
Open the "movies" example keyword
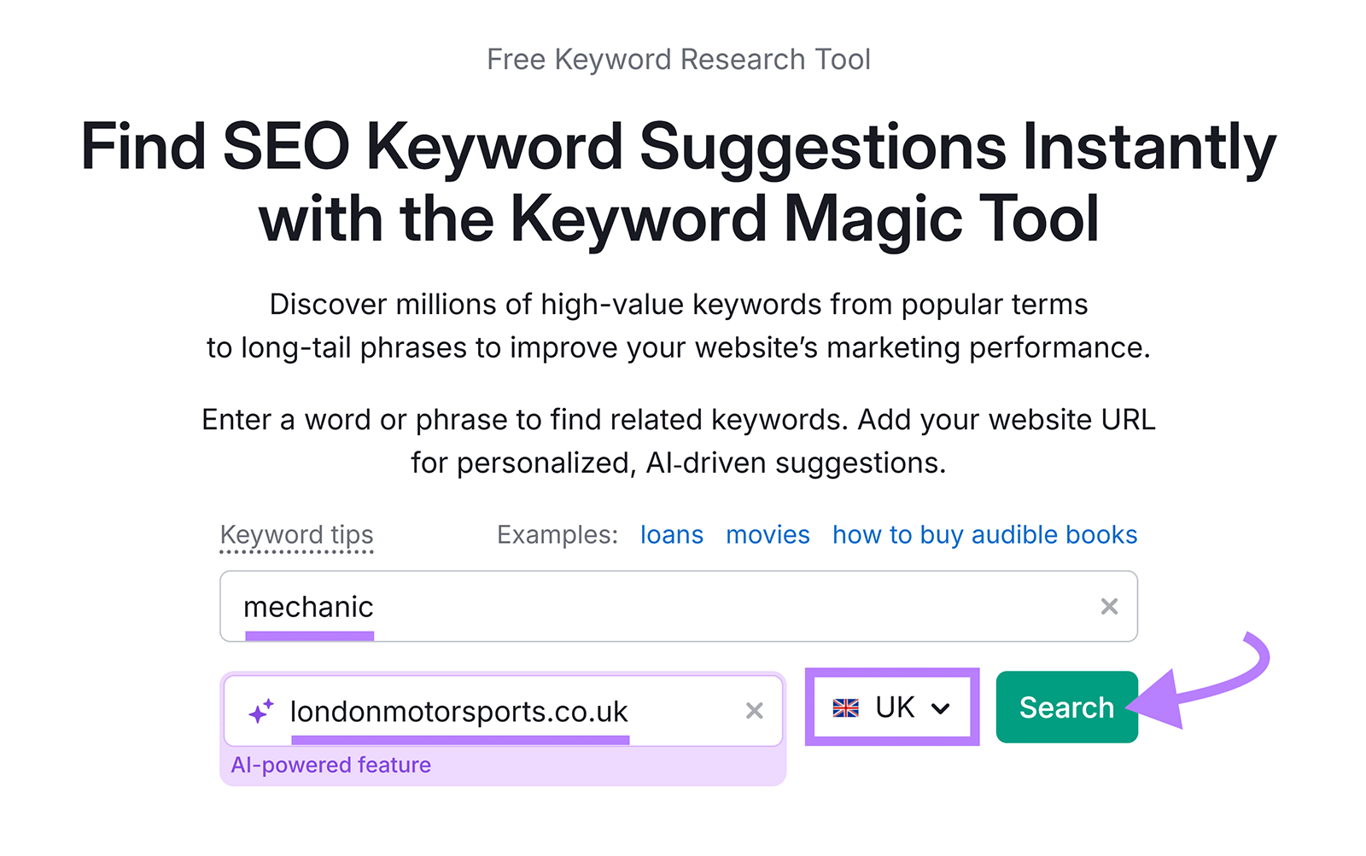pos(767,535)
